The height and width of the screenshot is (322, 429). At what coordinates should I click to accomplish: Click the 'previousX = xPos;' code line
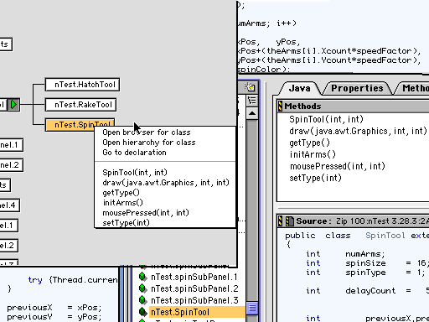point(54,308)
